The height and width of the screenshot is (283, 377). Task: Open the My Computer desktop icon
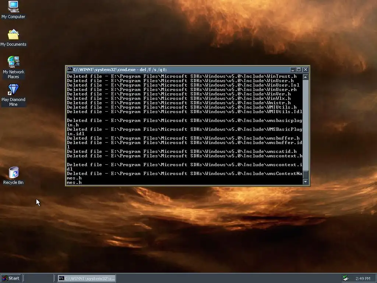(13, 10)
